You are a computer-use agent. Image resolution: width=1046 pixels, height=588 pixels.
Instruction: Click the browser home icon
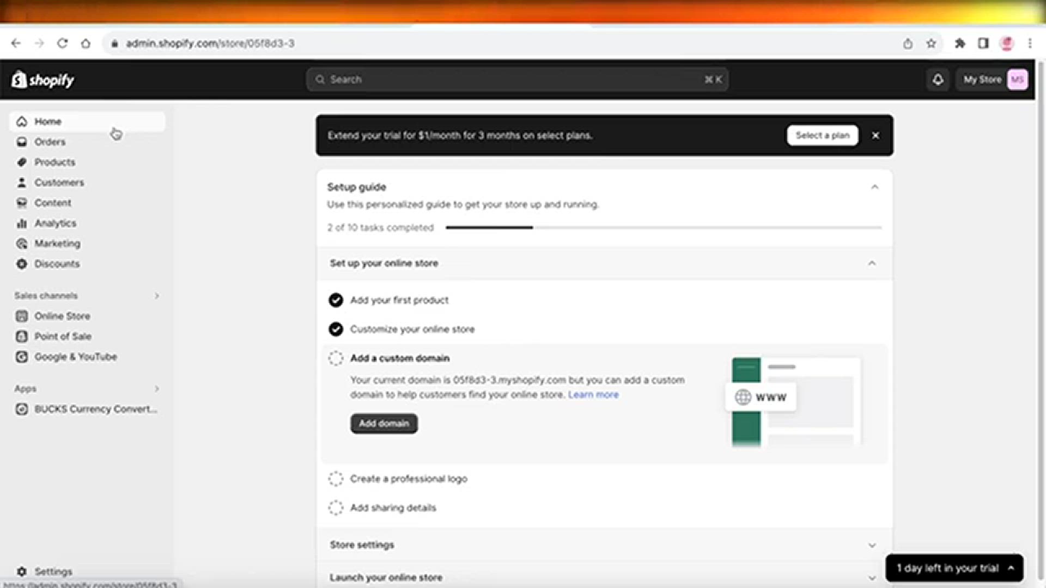click(x=86, y=43)
